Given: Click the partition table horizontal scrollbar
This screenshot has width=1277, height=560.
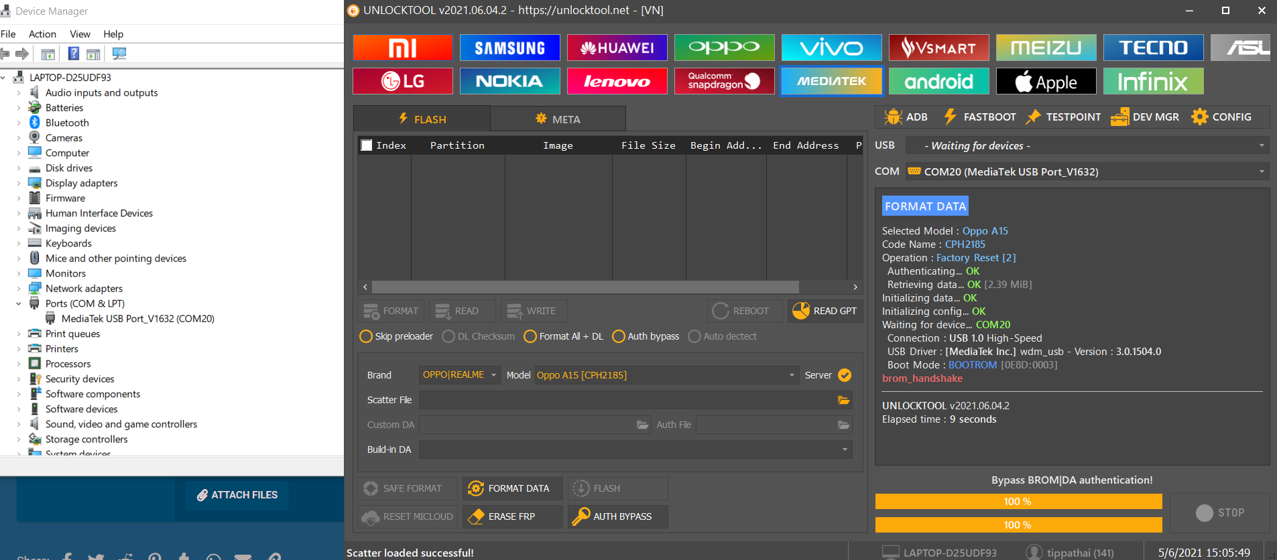Looking at the screenshot, I should point(585,287).
